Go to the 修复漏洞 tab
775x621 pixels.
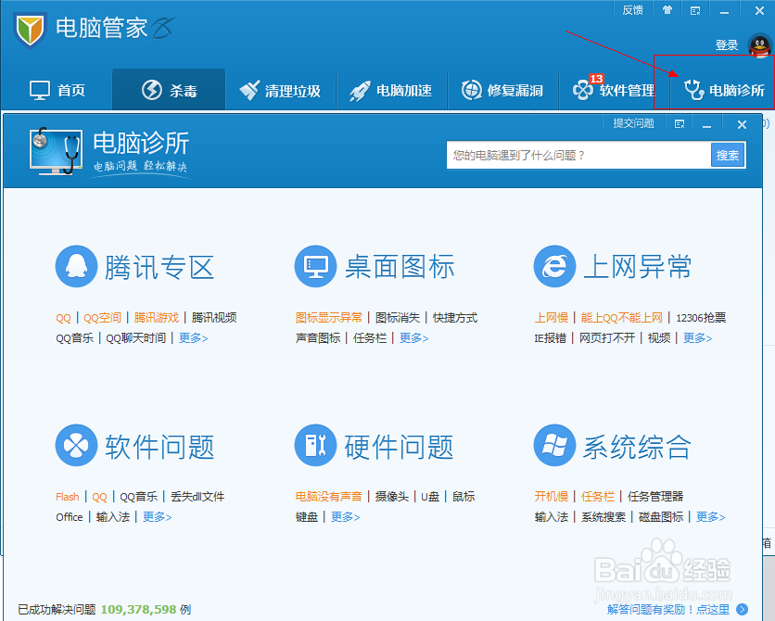(502, 91)
